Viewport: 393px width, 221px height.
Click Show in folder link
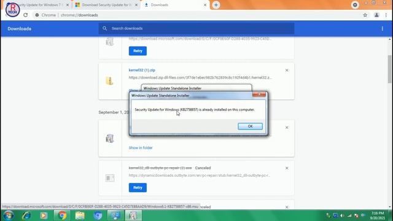tap(141, 148)
